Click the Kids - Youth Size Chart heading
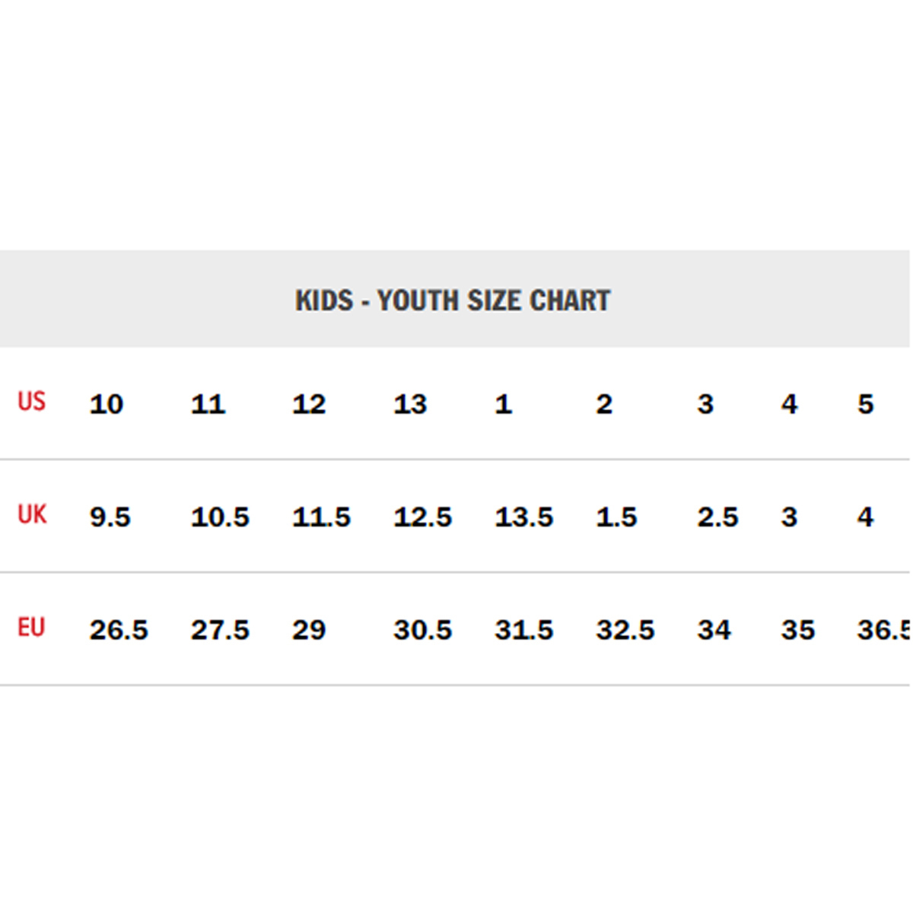913x913 pixels. [x=453, y=301]
